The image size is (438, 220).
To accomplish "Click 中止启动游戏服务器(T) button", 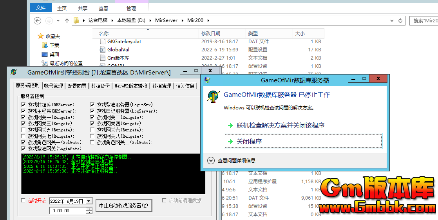I will click(124, 206).
